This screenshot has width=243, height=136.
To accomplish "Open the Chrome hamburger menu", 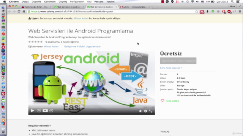I will pyautogui.click(x=240, y=12).
